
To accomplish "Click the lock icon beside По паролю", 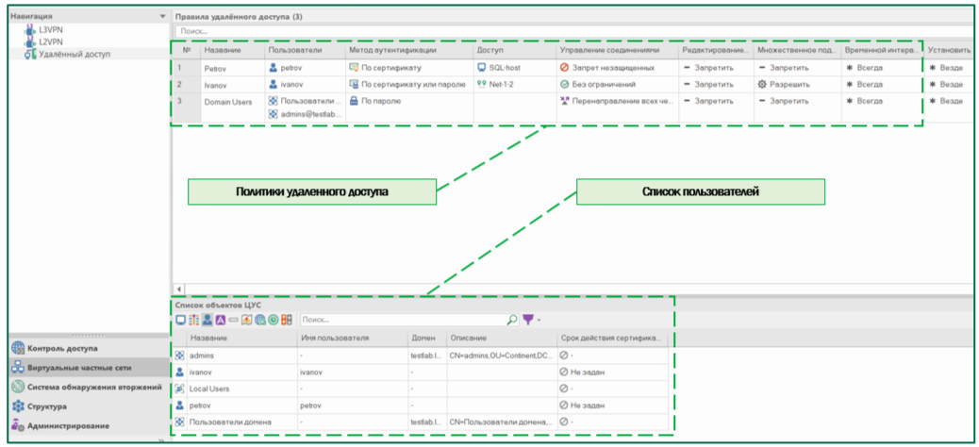I will pos(354,101).
